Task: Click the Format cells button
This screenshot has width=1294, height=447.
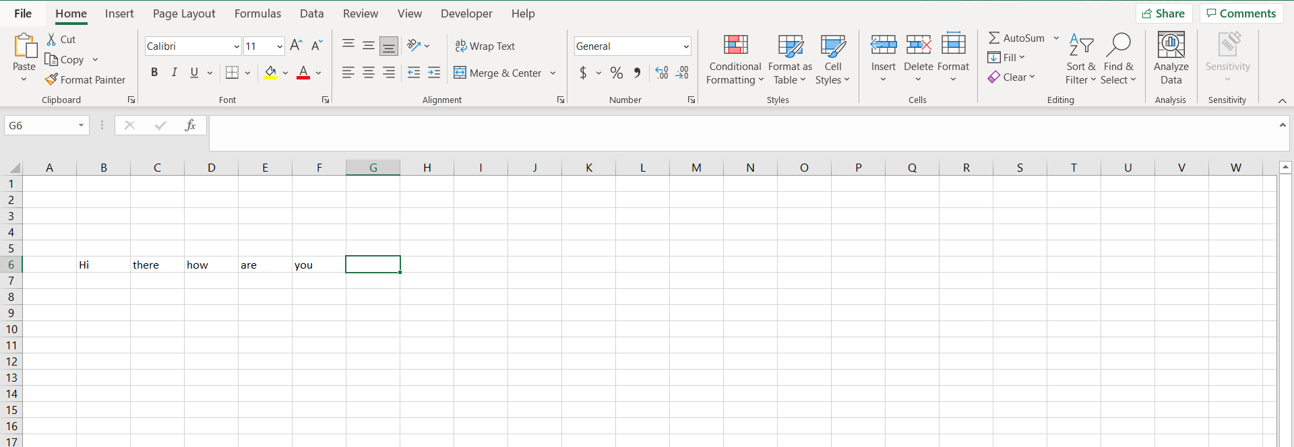Action: tap(953, 59)
